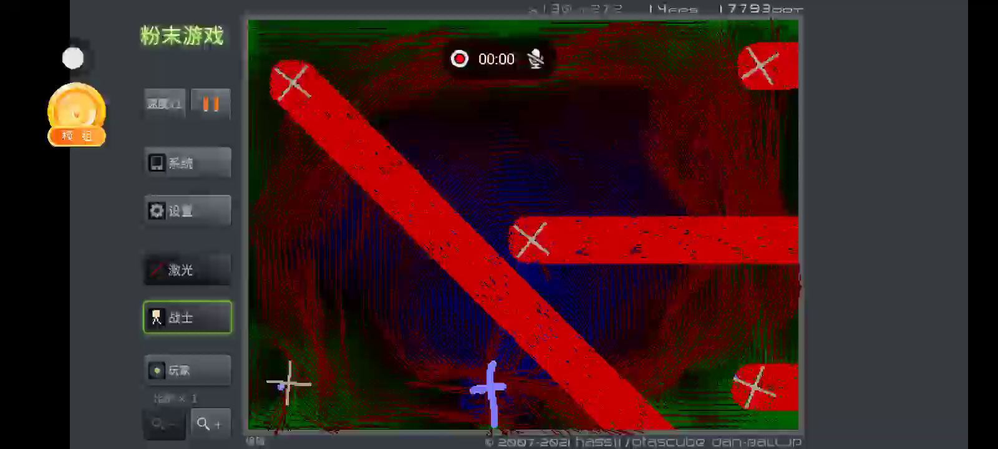
Task: Open the hassii/otascube dan-ball.jp copyright link
Action: click(643, 442)
